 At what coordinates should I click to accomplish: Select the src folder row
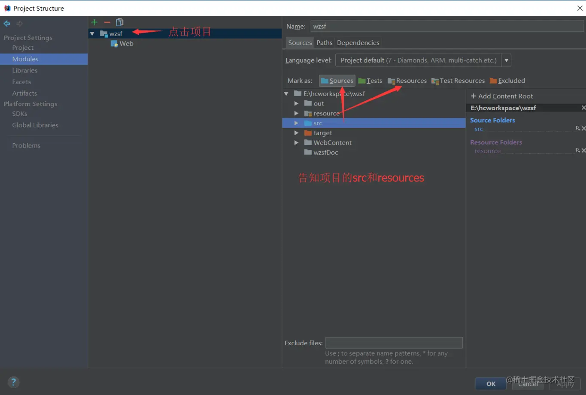point(373,123)
